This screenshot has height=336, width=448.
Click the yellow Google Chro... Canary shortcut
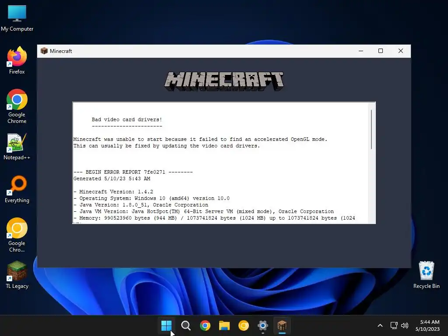17,235
